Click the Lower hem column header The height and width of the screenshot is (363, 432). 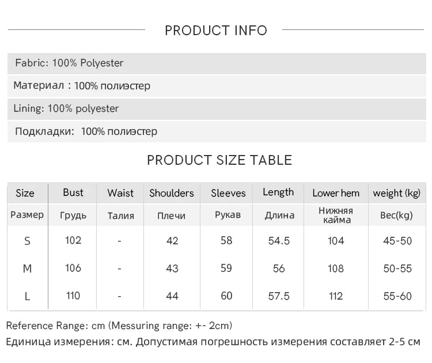336,193
